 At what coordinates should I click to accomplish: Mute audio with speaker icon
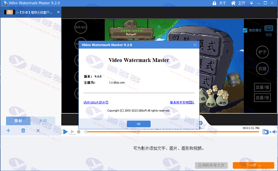click(274, 132)
